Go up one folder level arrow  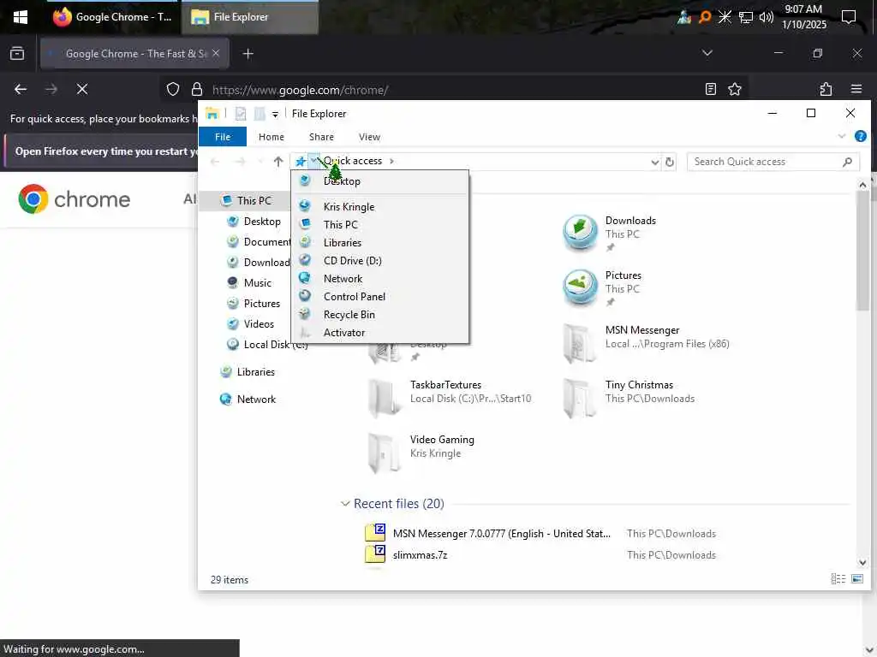click(278, 162)
